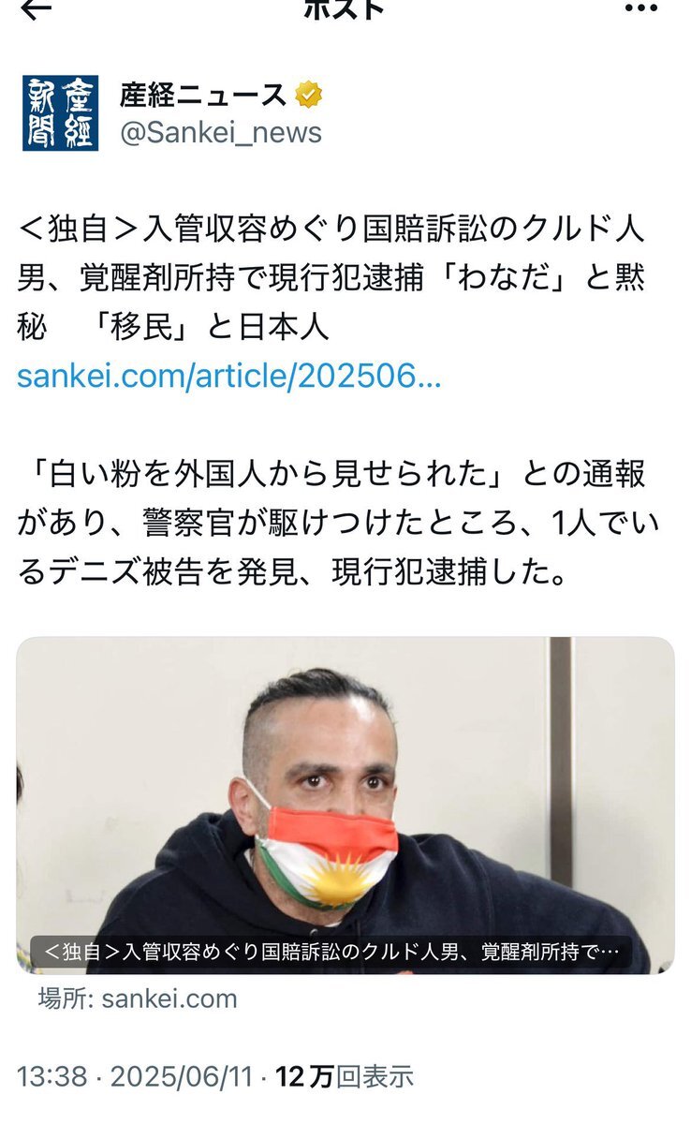Open the @Sankei_news handle
Screen dimensions: 691x1124
(221, 133)
